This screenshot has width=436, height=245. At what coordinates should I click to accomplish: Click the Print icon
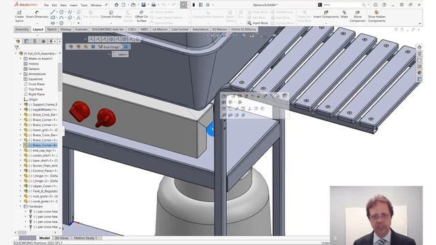point(153,5)
